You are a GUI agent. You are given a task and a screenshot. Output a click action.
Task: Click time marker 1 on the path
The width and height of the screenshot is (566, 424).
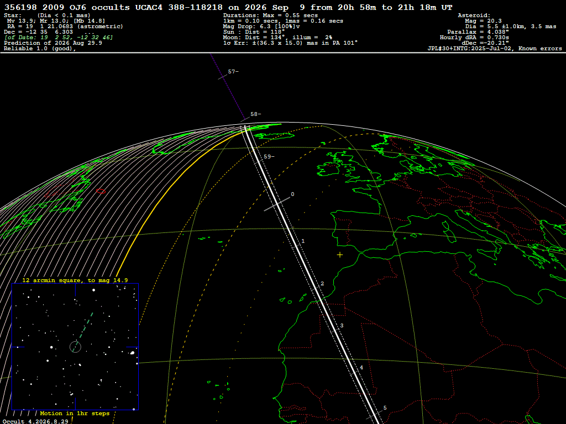click(303, 241)
